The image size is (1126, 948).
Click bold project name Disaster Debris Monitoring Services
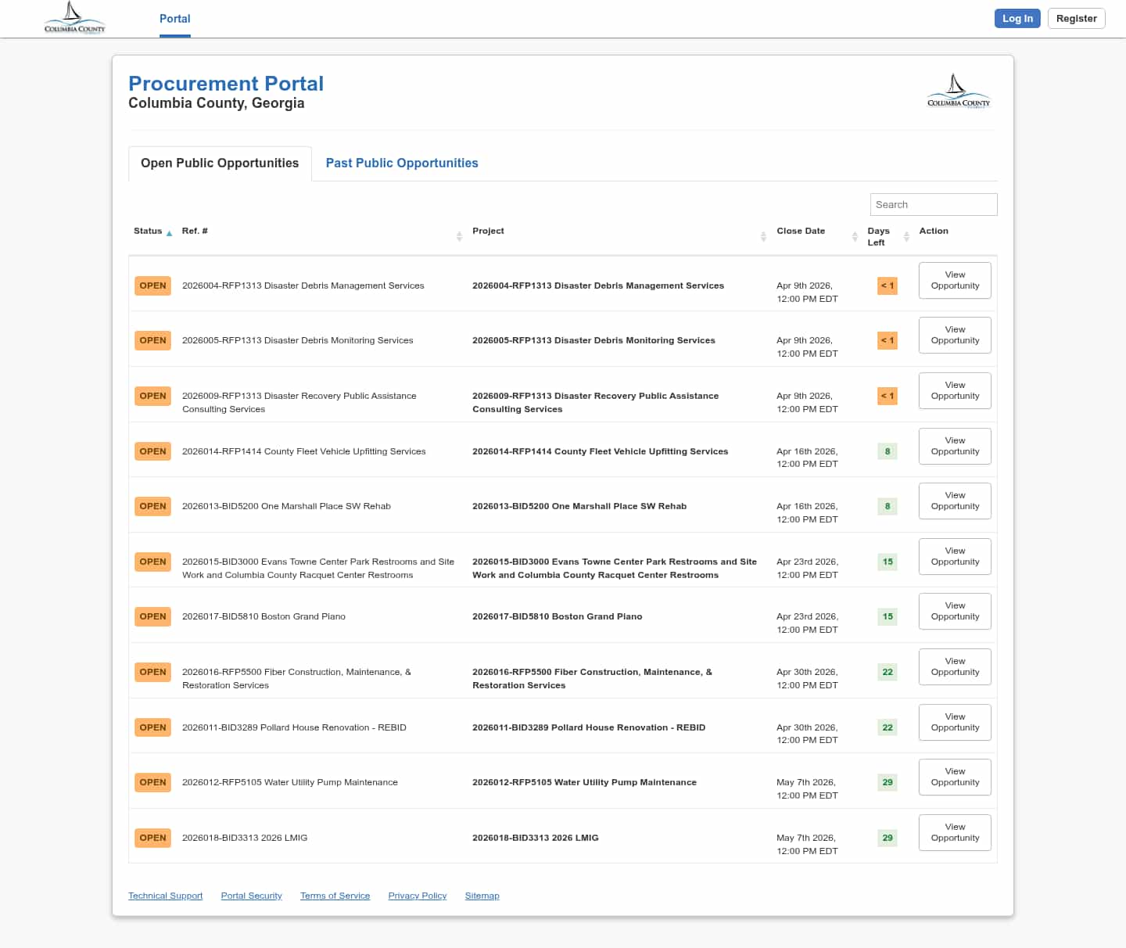point(593,340)
